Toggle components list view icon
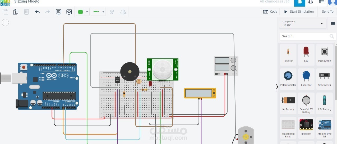 pos(333,24)
